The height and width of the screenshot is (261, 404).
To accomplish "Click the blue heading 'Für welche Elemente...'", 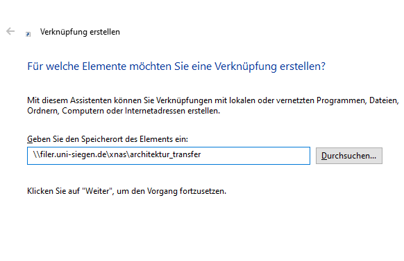I will pyautogui.click(x=176, y=66).
